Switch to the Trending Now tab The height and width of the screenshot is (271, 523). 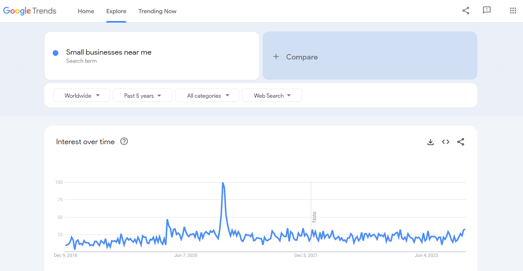tap(157, 11)
